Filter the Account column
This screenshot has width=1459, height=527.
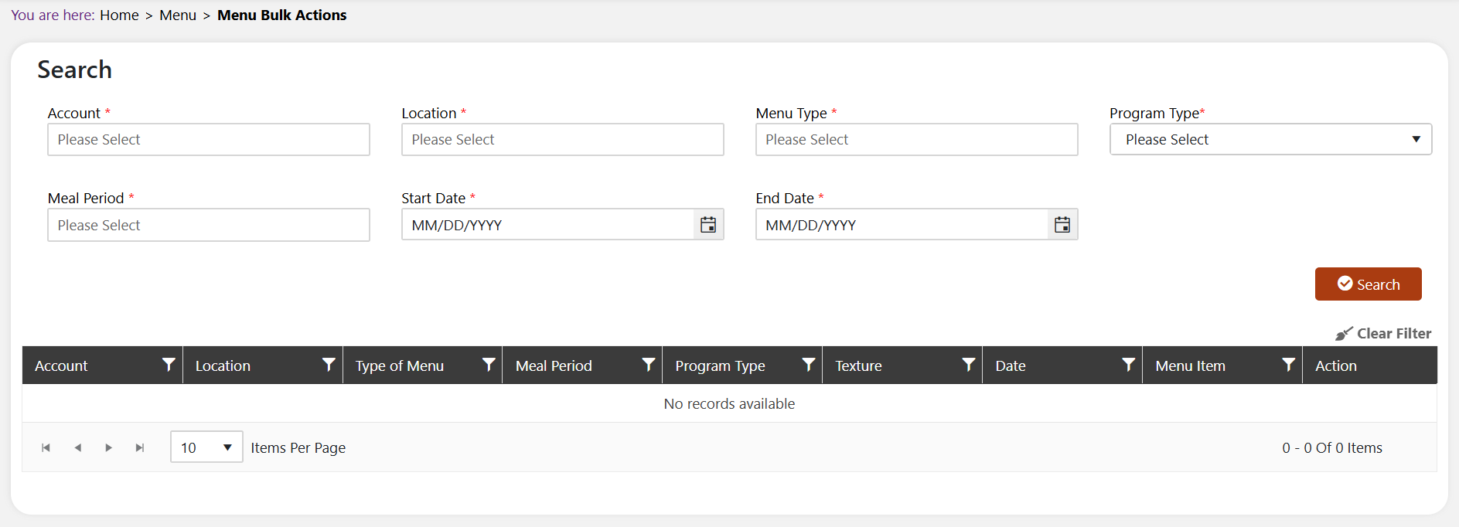coord(169,365)
